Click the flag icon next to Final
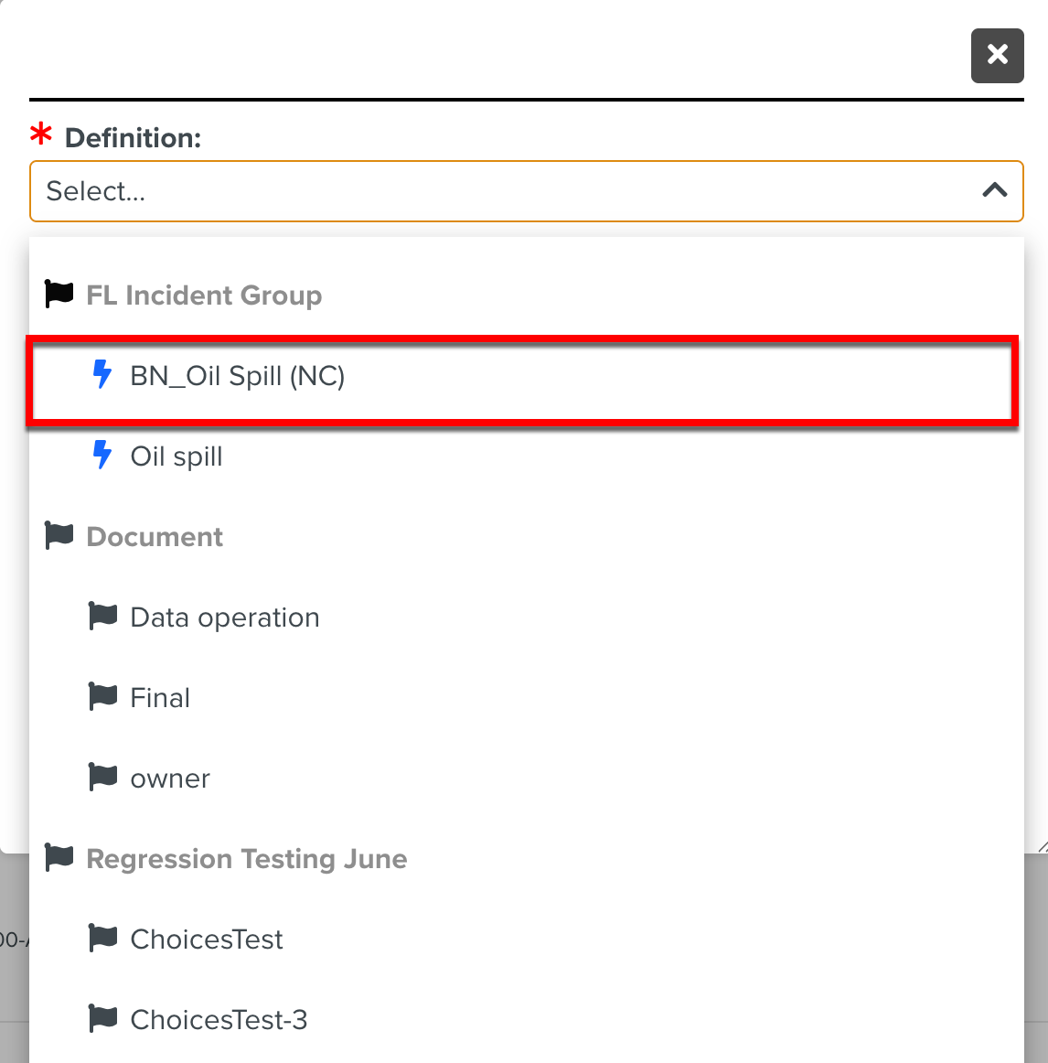 coord(103,697)
